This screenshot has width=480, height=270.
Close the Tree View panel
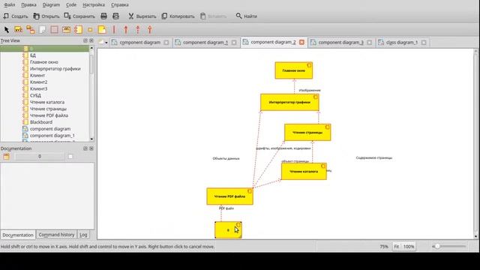(x=91, y=40)
